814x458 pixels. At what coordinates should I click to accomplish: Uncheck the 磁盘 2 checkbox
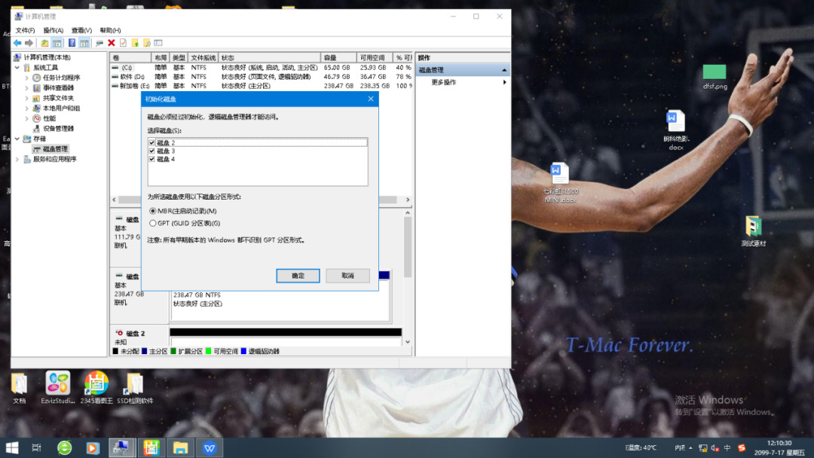pos(152,142)
